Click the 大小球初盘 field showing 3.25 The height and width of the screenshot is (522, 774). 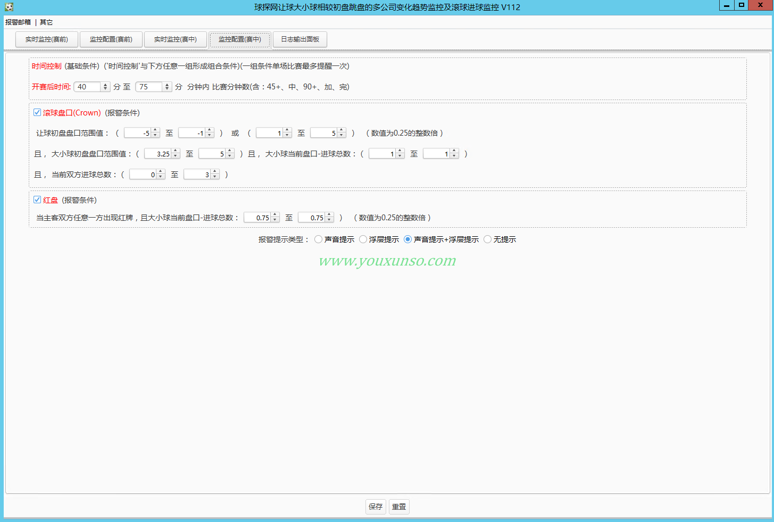tap(158, 154)
